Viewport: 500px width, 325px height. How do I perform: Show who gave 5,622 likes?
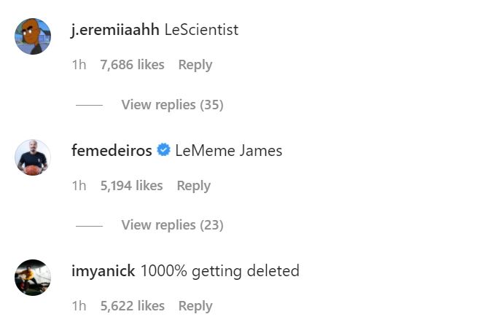(x=132, y=306)
